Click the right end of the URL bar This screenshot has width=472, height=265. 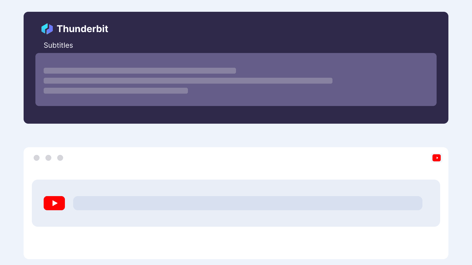tap(416, 203)
